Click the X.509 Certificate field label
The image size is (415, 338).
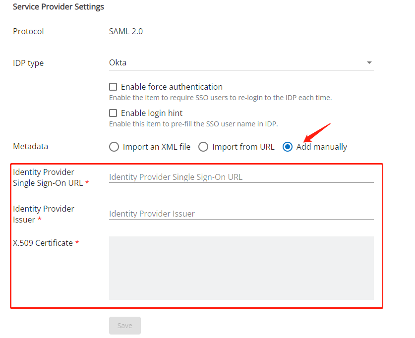click(43, 243)
